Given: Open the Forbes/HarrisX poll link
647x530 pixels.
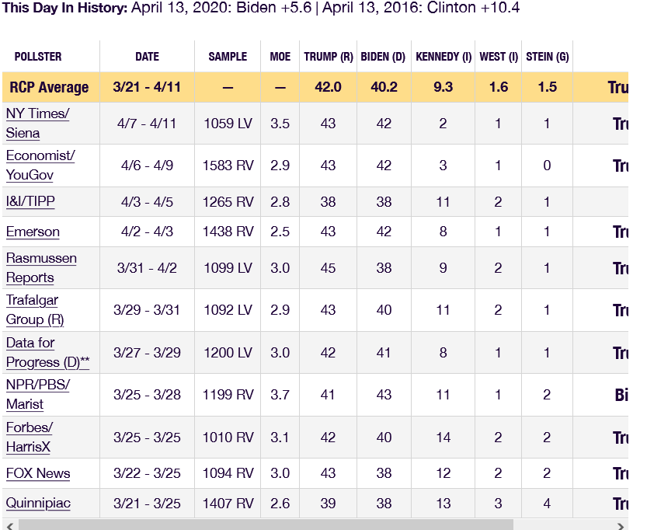Looking at the screenshot, I should pos(30,437).
